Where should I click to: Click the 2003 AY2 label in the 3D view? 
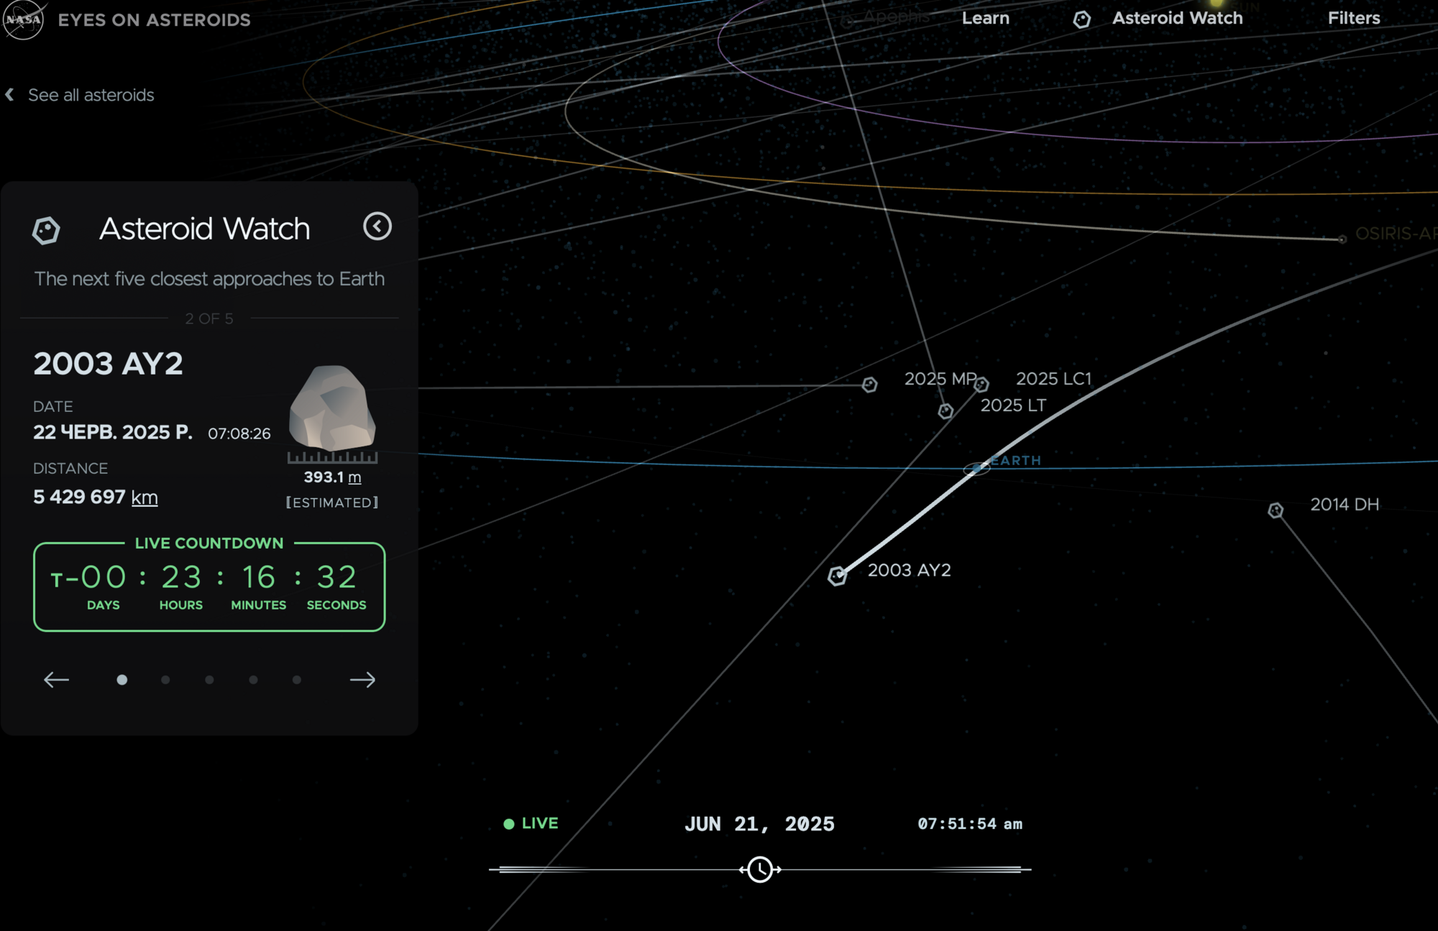coord(909,570)
